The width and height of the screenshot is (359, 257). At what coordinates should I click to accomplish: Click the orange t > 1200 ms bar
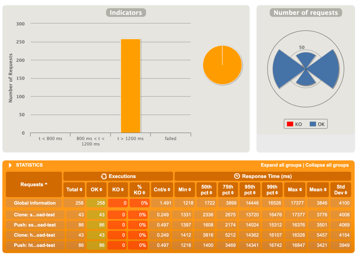point(131,86)
